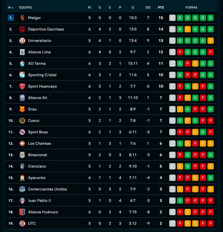
Task: Sort standings by PTS column header
Action: (161, 7)
